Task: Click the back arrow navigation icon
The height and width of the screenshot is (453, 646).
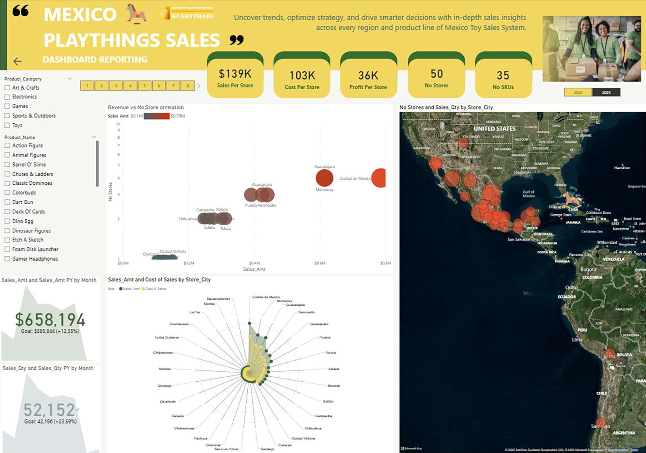Action: coord(17,61)
